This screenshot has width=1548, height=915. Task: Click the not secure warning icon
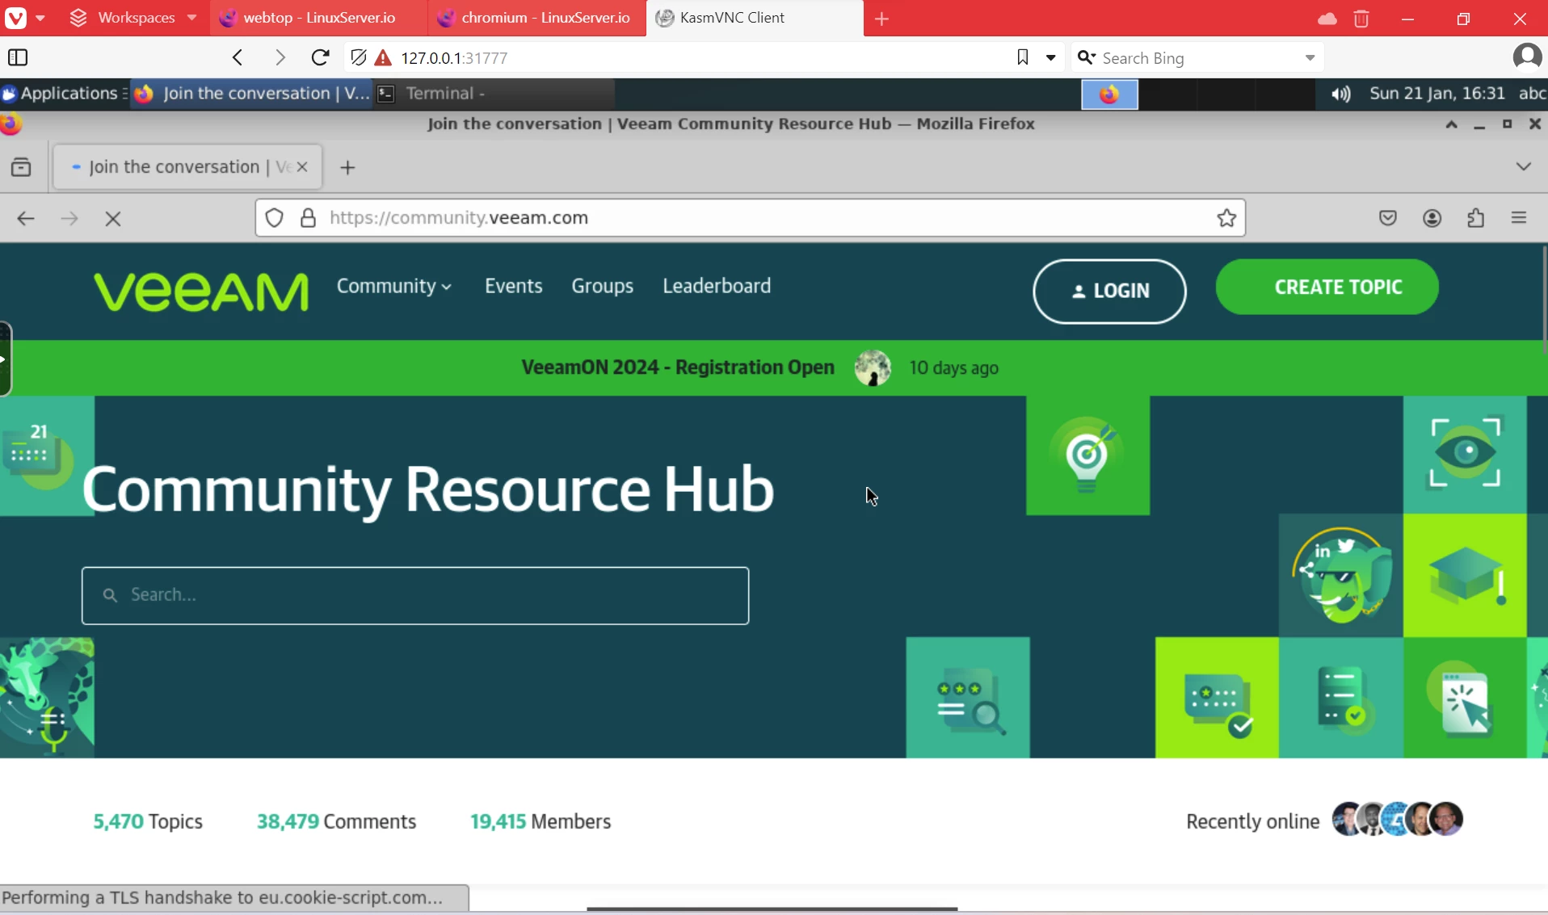[x=383, y=57]
